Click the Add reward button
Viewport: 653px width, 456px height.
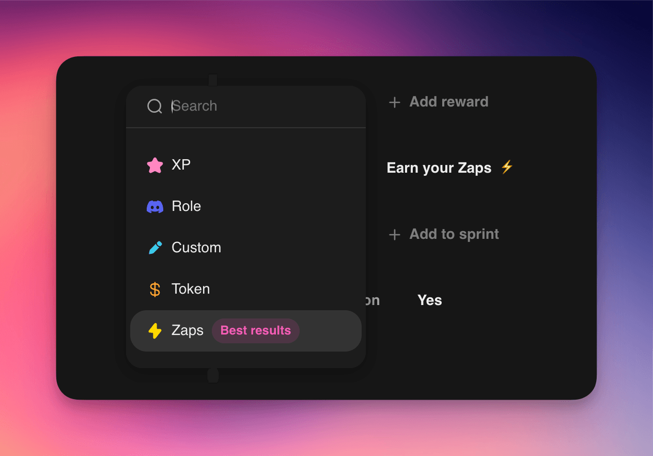(x=439, y=102)
